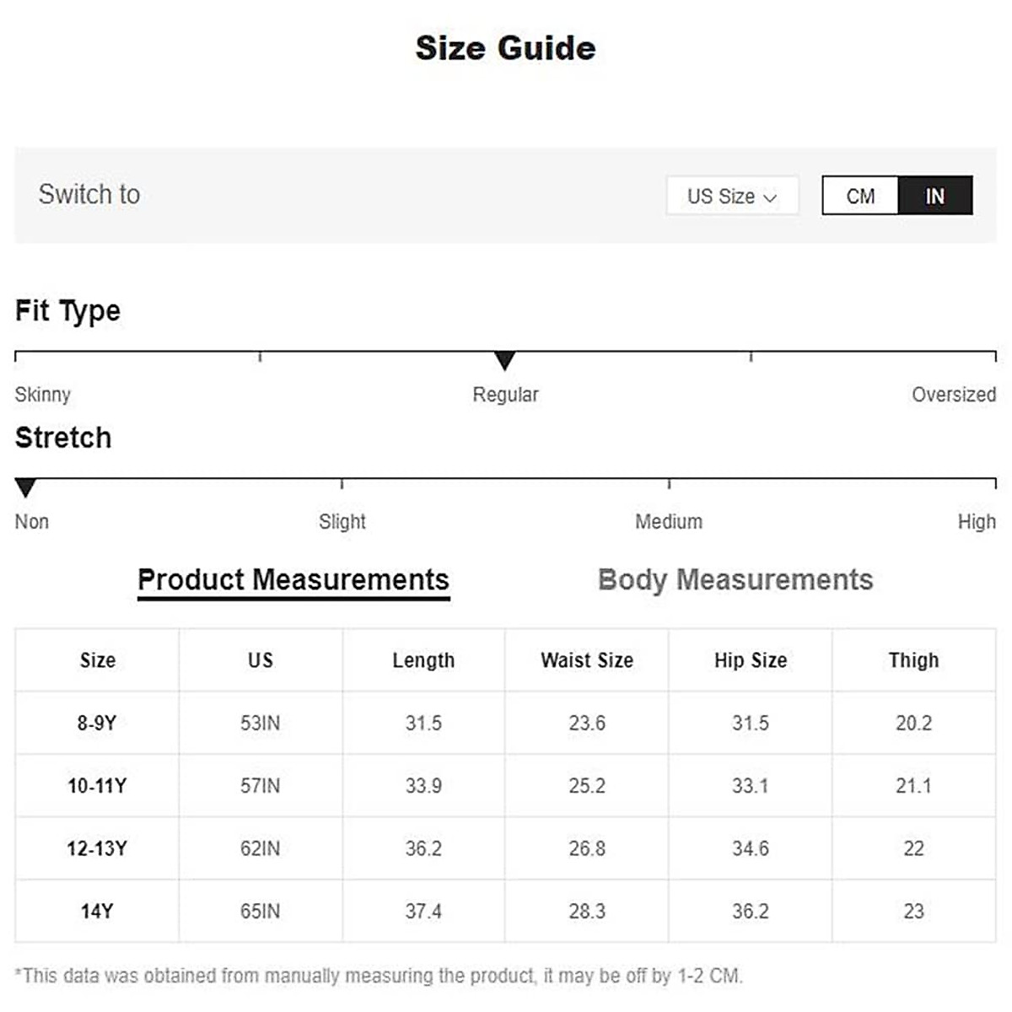1012x1012 pixels.
Task: Click the Hip Size column header
Action: point(751,660)
